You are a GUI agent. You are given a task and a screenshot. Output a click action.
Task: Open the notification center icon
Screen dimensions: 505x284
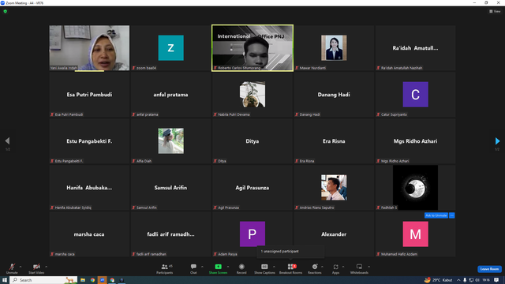pos(496,280)
